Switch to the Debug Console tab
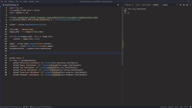The image size is (192, 108). 146,5
